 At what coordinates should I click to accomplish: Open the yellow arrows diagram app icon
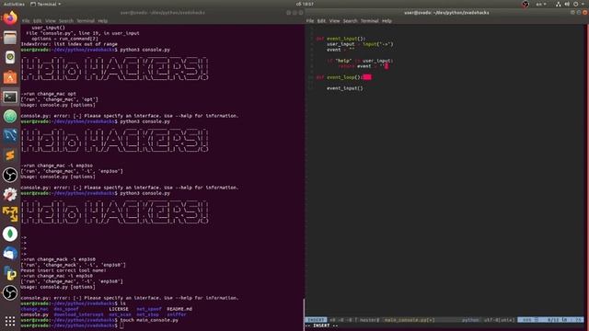tap(10, 214)
